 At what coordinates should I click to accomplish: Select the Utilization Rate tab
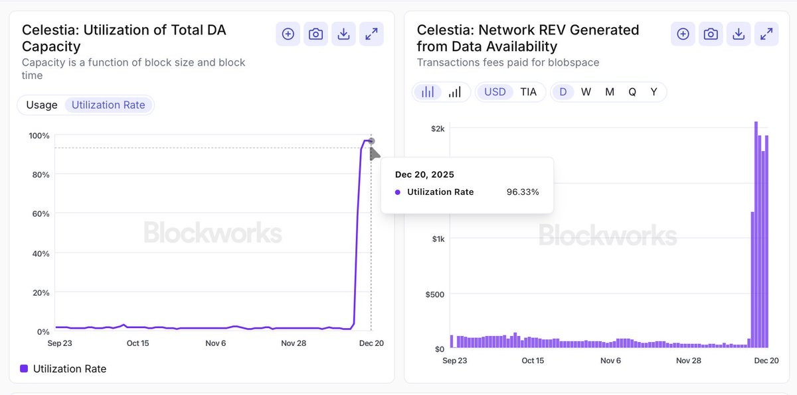(x=108, y=105)
